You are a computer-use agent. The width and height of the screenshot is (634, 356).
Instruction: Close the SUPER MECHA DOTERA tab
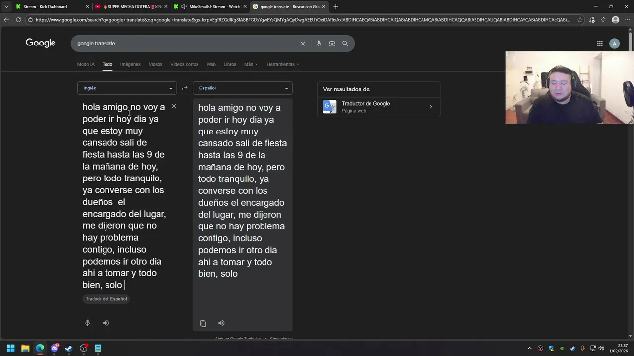166,7
